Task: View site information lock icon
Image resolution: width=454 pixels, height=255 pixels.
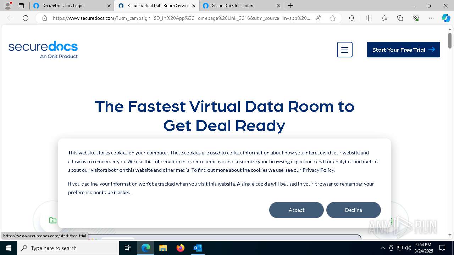Action: pyautogui.click(x=45, y=18)
